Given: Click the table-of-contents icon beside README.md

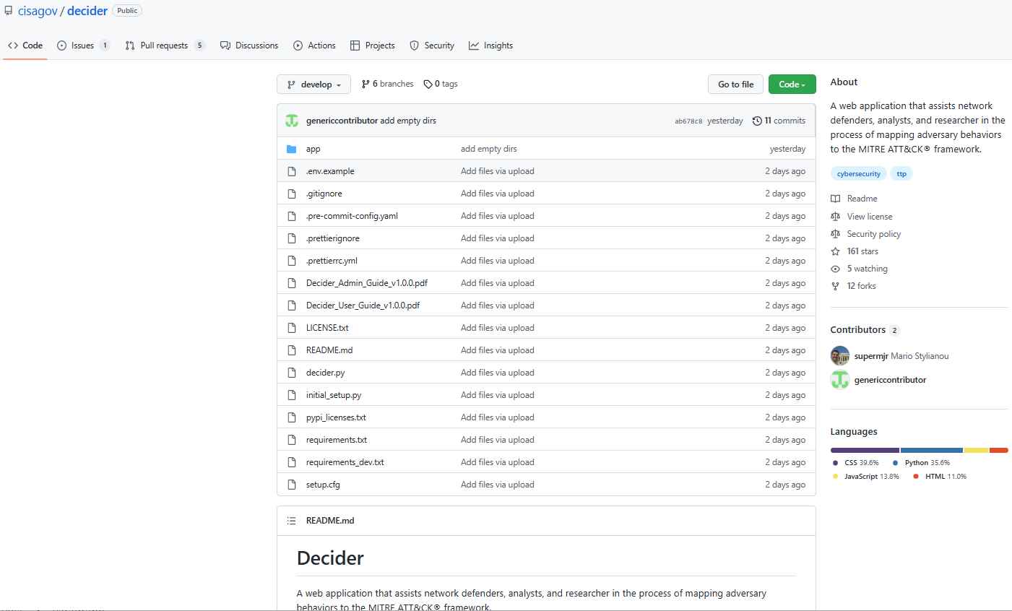Looking at the screenshot, I should click(291, 520).
